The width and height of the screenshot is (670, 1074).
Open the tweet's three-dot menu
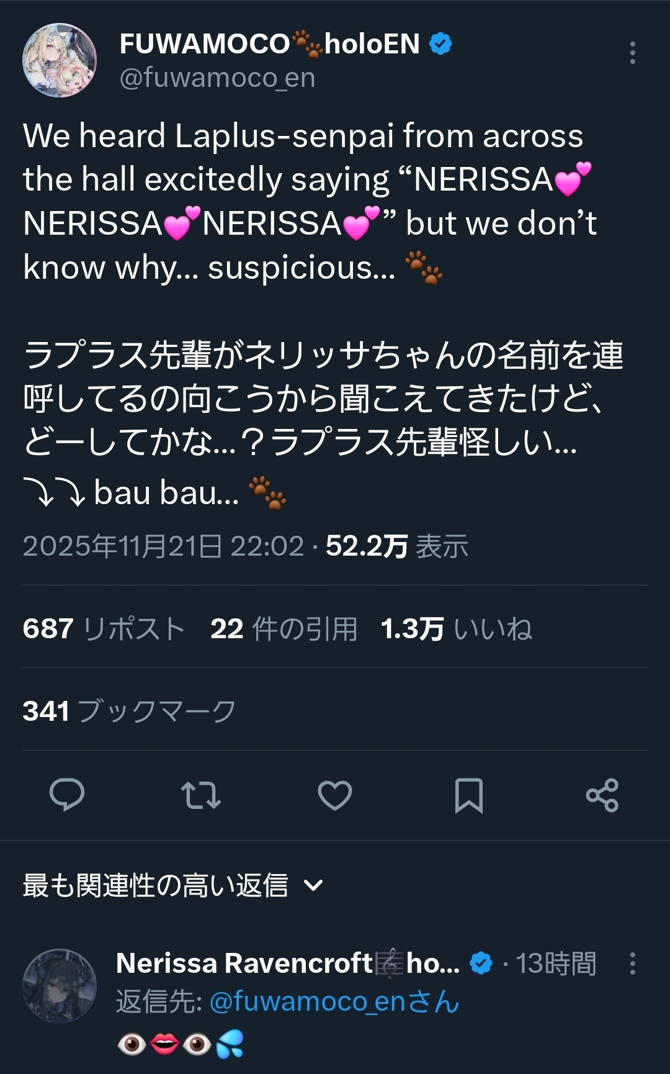(632, 53)
